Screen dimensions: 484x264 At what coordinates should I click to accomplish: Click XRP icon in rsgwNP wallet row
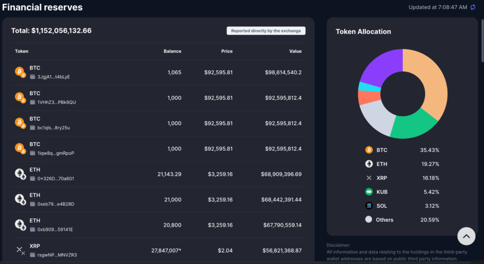[20, 250]
